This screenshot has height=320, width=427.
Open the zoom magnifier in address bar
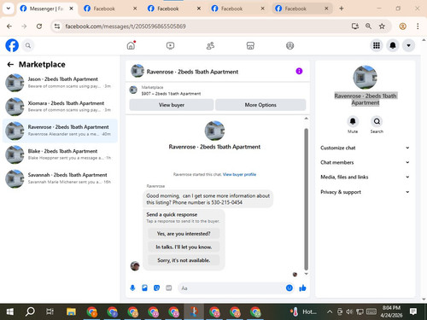tap(368, 26)
